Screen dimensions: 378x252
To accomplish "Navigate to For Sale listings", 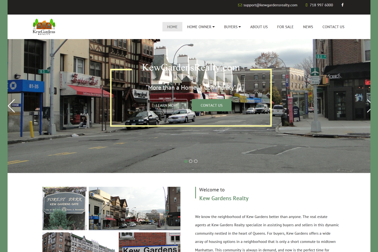I will point(285,27).
